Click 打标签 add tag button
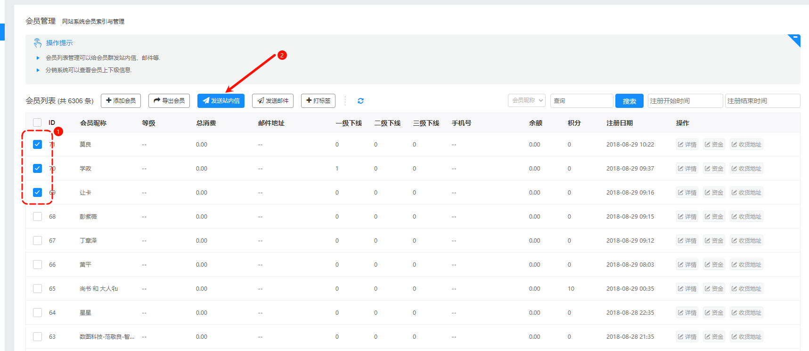809x351 pixels. (319, 101)
